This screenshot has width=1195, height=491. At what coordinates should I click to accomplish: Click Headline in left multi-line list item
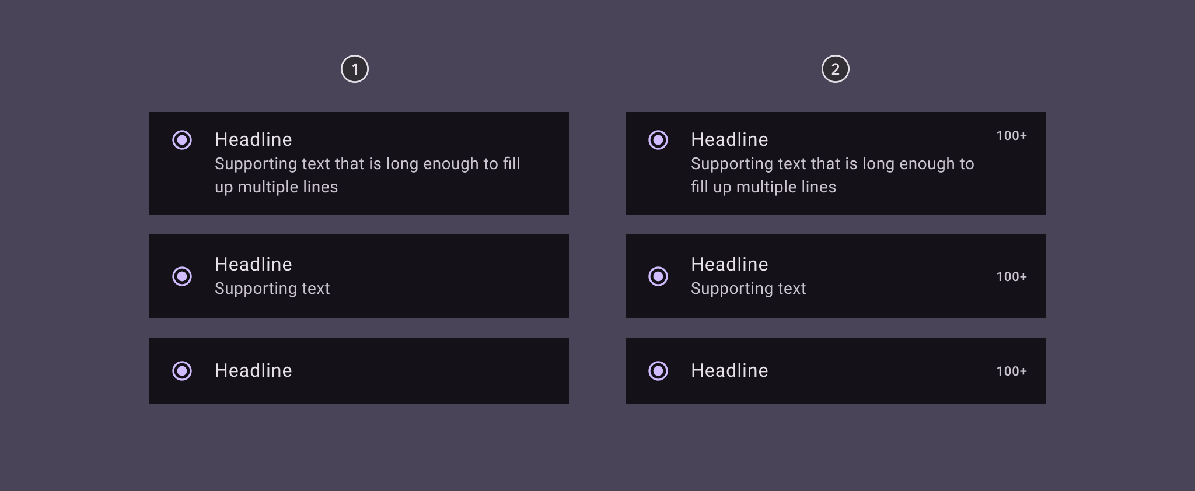253,140
